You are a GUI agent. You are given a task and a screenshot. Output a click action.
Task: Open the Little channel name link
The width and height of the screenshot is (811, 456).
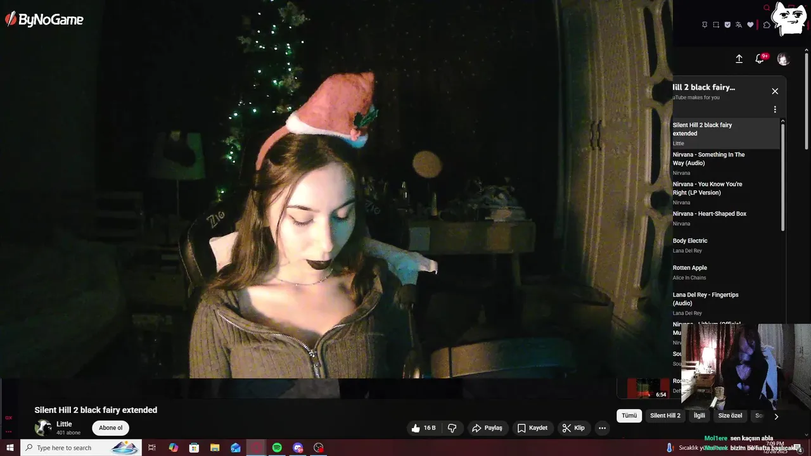pyautogui.click(x=64, y=424)
